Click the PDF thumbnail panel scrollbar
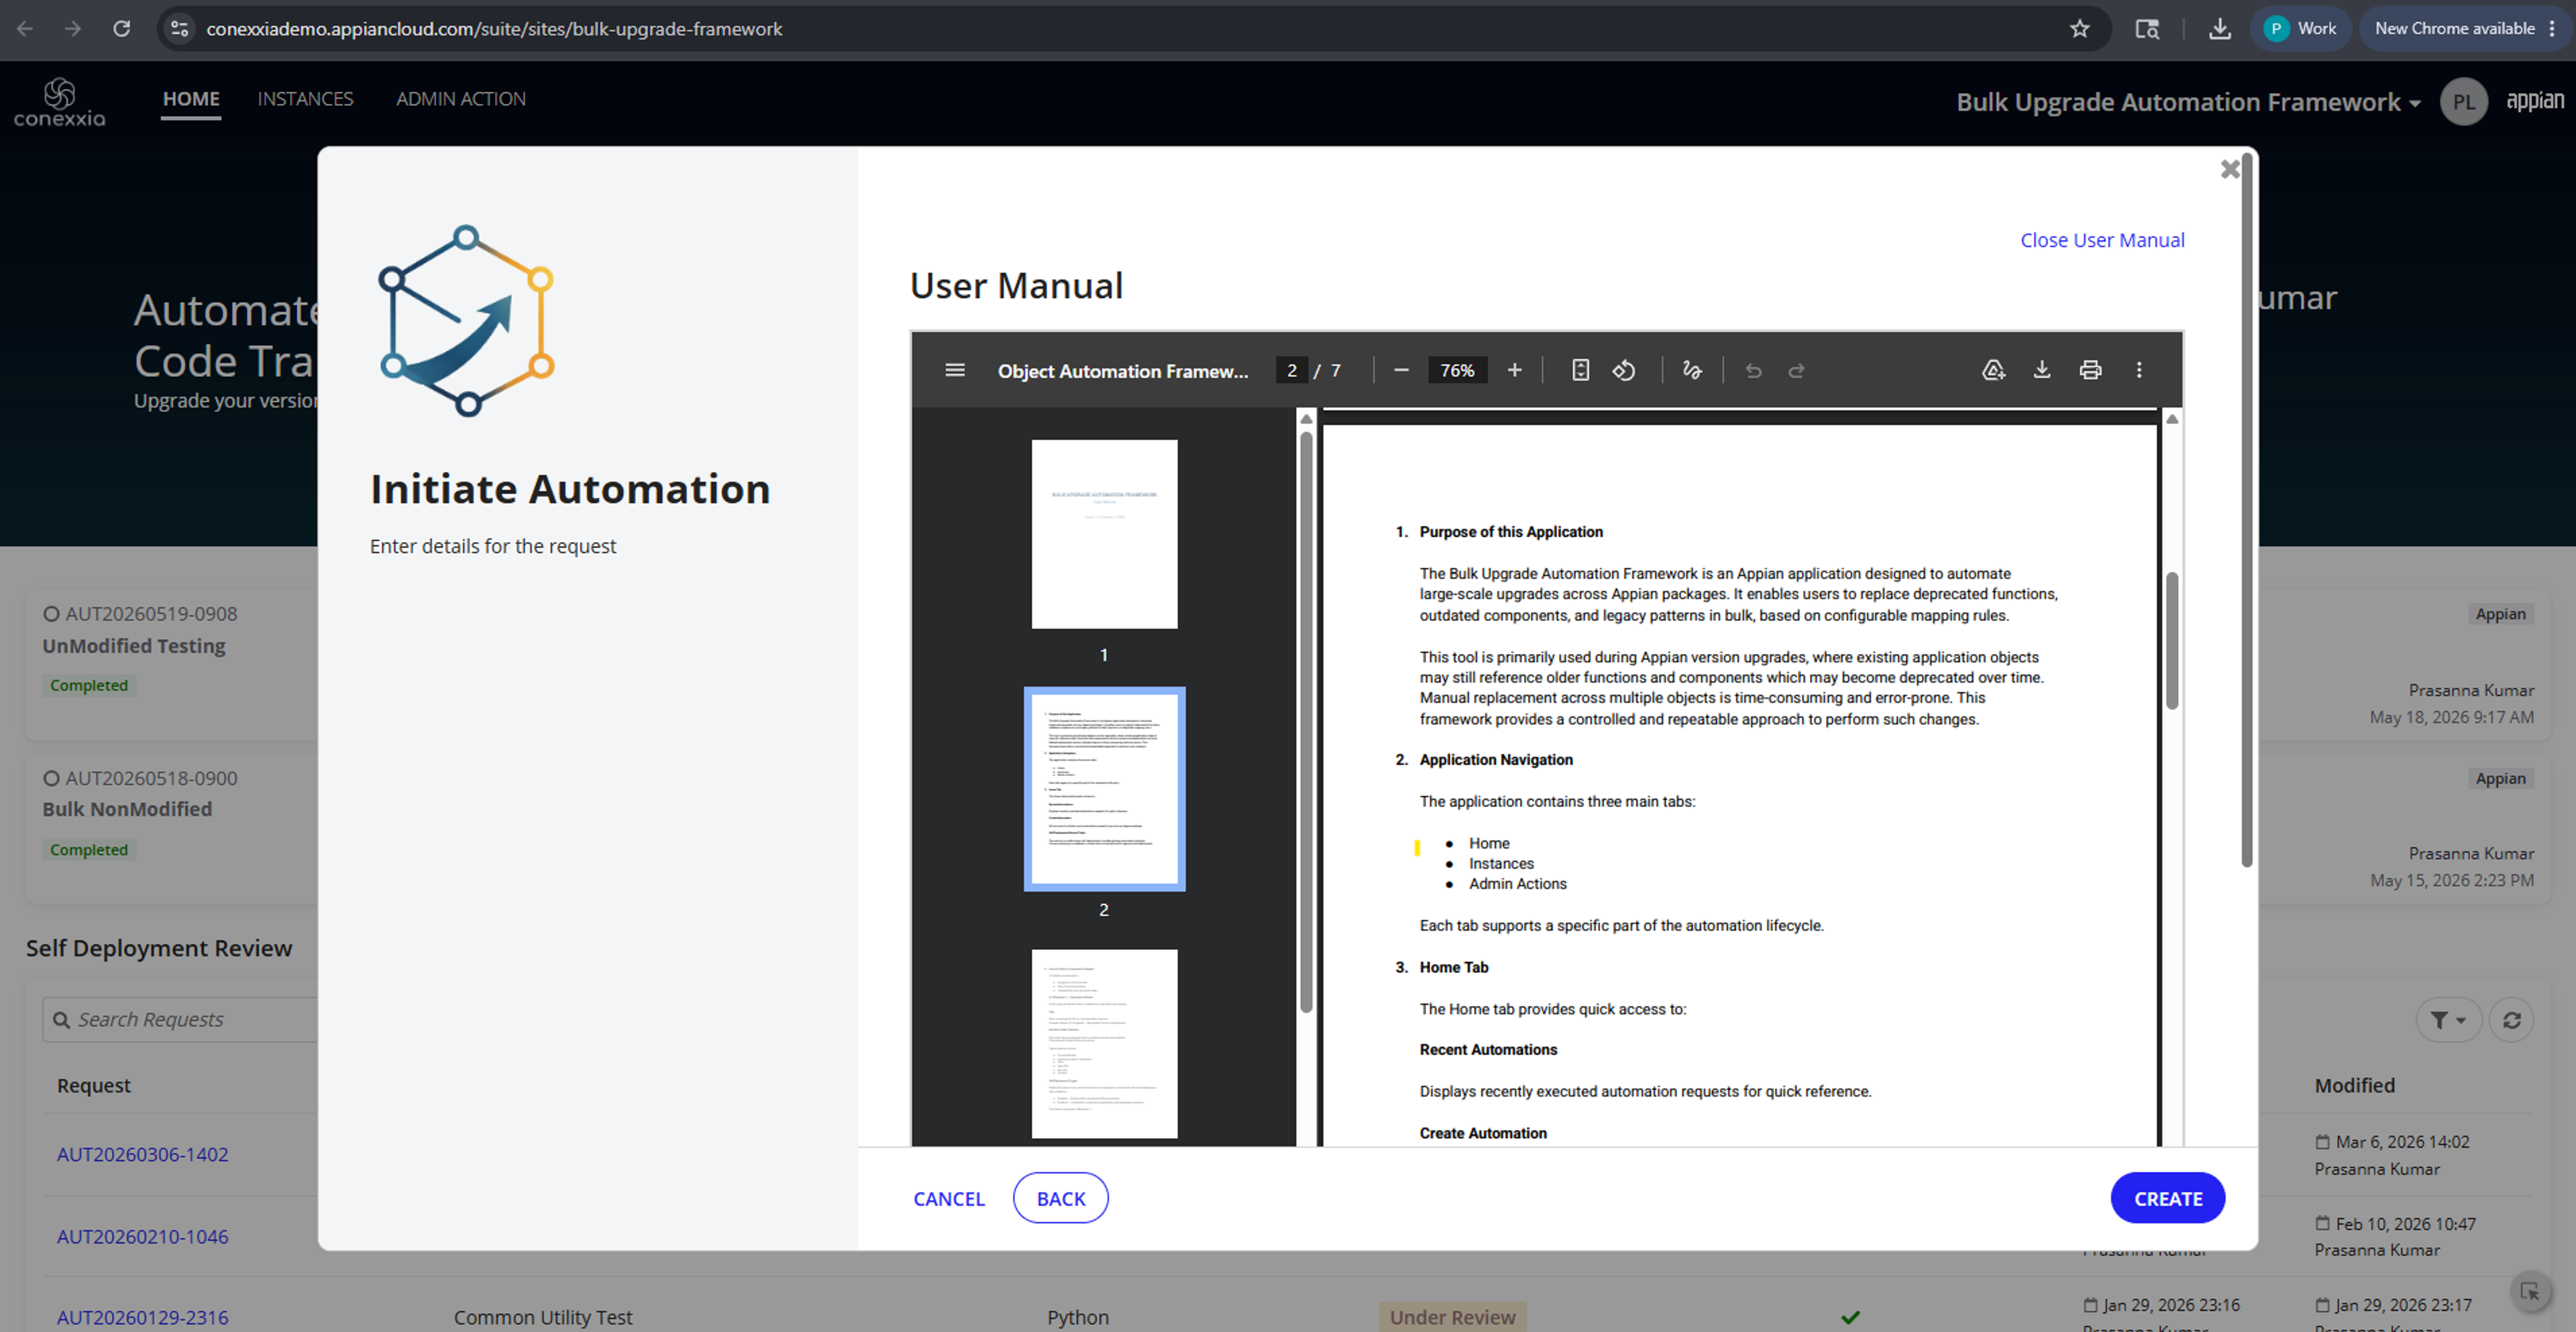Image resolution: width=2576 pixels, height=1332 pixels. [1305, 720]
